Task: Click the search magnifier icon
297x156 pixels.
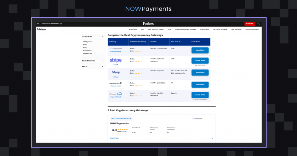Action: 259,23
